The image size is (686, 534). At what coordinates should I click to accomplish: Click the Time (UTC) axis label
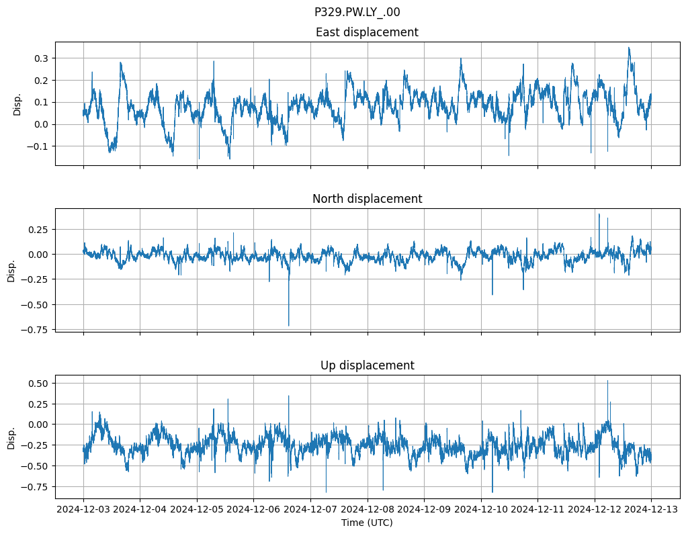367,523
